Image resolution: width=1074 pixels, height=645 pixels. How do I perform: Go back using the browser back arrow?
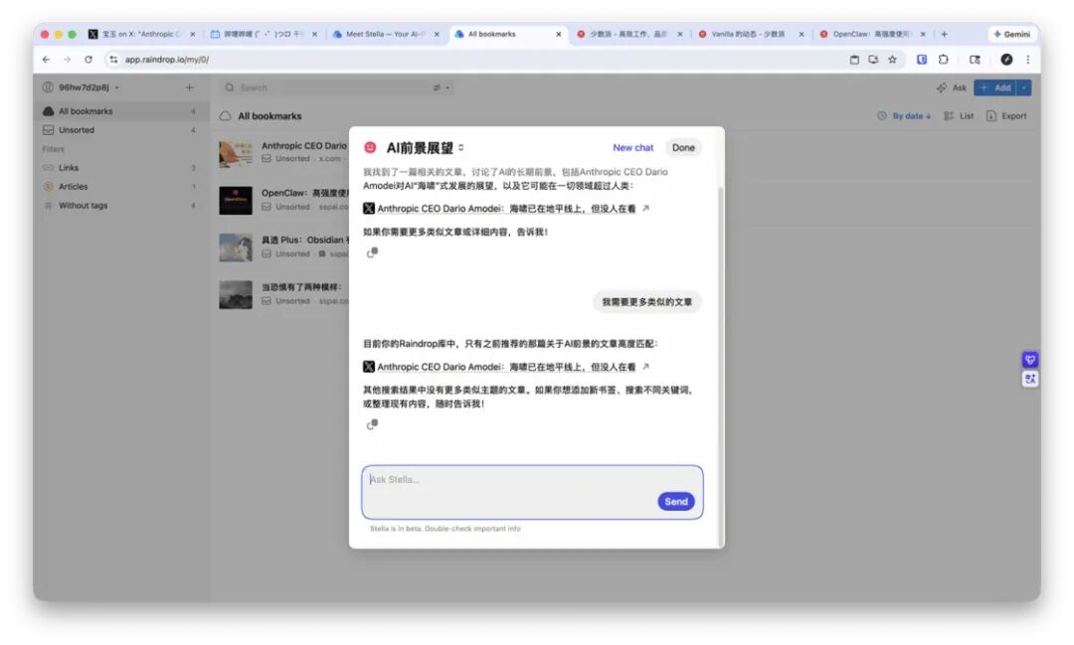[x=46, y=60]
